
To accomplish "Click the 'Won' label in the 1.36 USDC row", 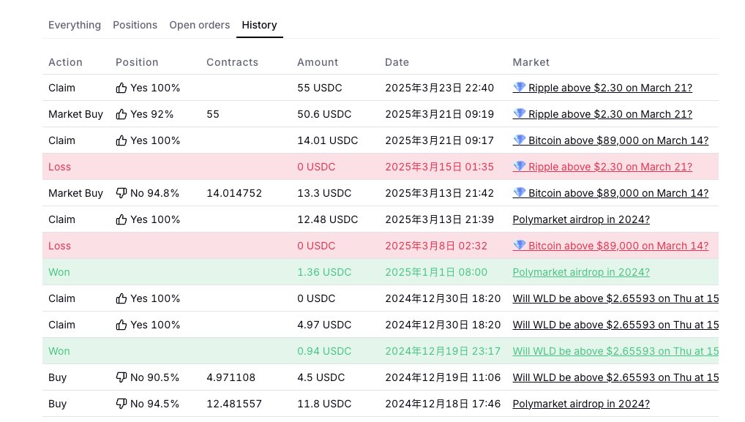I will point(59,272).
